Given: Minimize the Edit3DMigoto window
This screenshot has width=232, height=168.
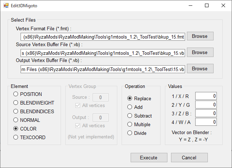Looking at the screenshot, I should click(x=191, y=6).
